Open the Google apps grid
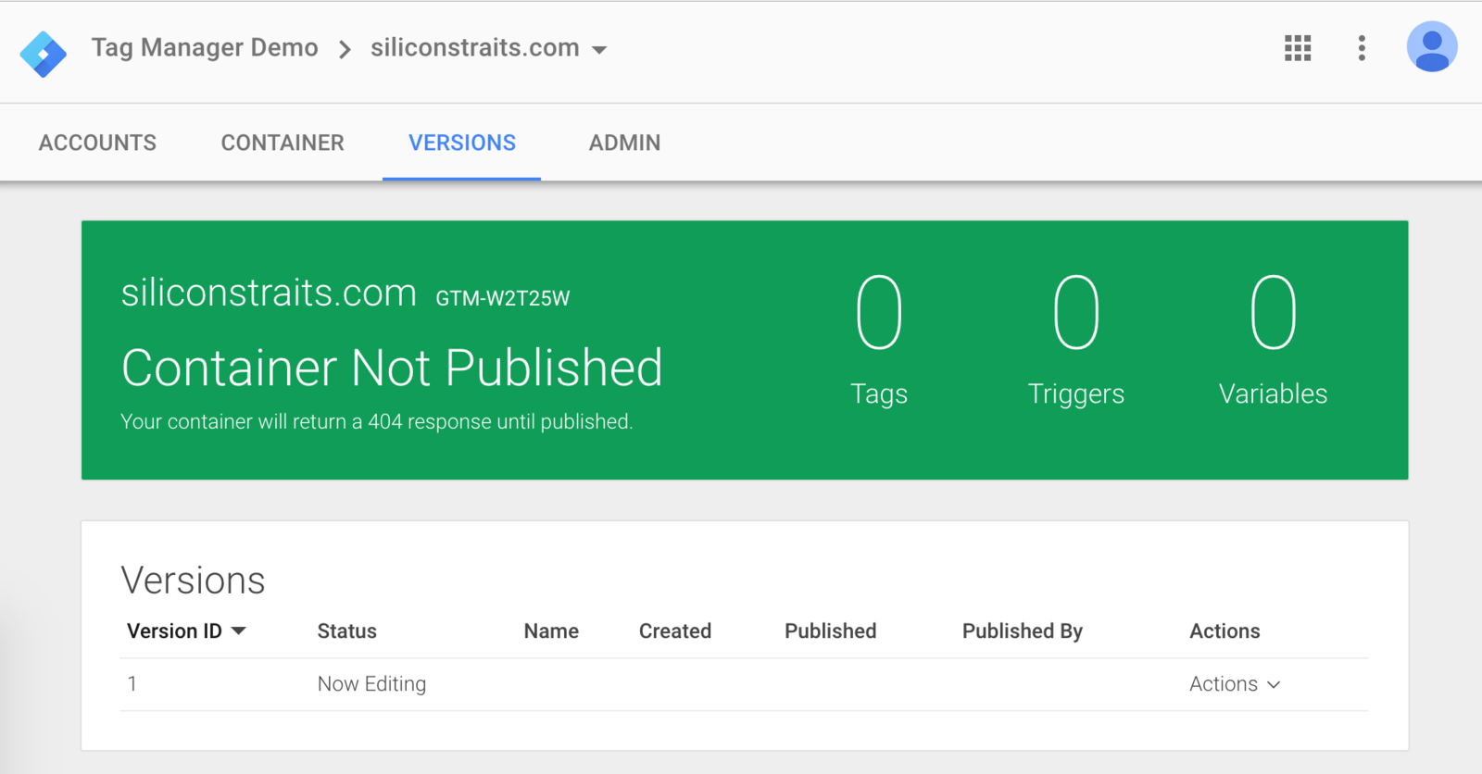The height and width of the screenshot is (774, 1482). 1298,48
